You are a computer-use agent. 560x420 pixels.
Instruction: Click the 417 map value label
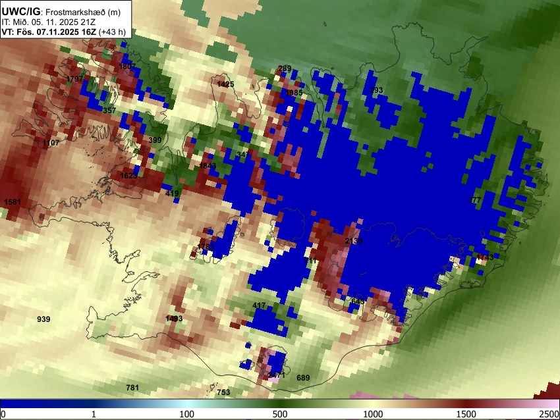click(x=259, y=305)
